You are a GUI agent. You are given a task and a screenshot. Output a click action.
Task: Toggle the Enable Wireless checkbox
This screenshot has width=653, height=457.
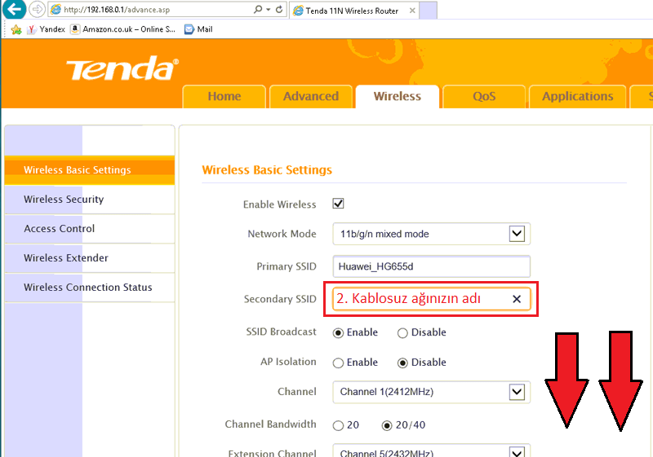coord(338,204)
